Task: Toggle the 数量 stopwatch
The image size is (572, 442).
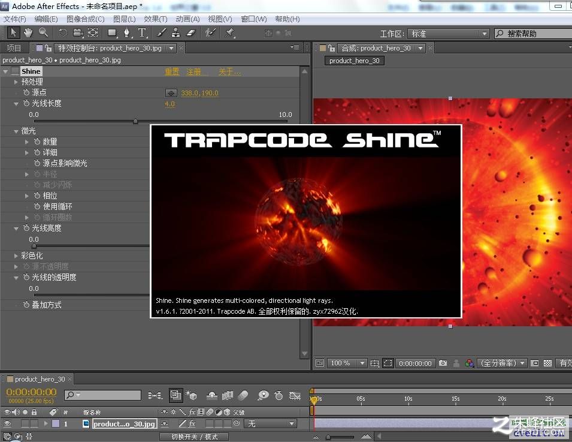Action: (x=37, y=142)
